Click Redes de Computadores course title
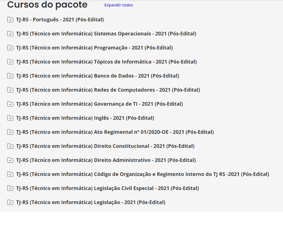This screenshot has width=283, height=235. (x=108, y=90)
